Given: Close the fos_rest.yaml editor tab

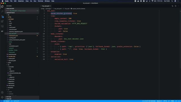Looking at the screenshot, I should click(x=50, y=6).
